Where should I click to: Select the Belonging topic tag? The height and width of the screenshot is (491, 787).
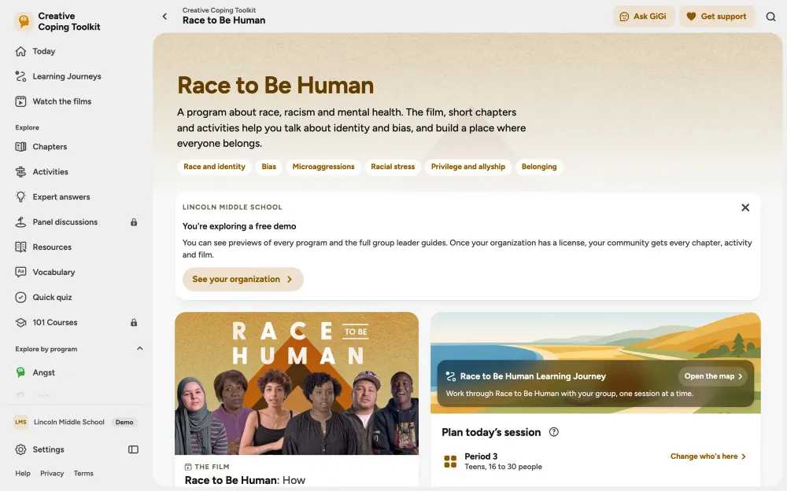[539, 167]
